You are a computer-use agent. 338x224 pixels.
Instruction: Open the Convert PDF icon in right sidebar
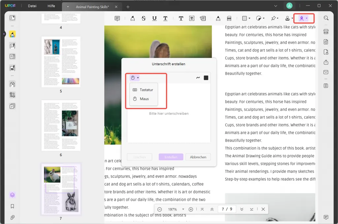[326, 42]
